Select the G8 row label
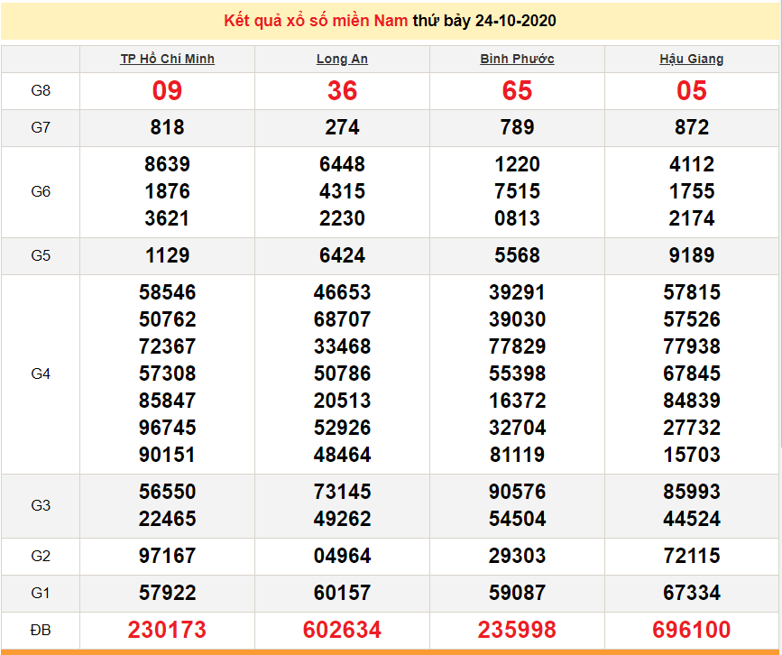This screenshot has height=655, width=782. 41,91
